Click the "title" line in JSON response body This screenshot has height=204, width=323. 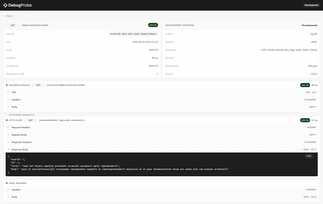click(x=65, y=166)
